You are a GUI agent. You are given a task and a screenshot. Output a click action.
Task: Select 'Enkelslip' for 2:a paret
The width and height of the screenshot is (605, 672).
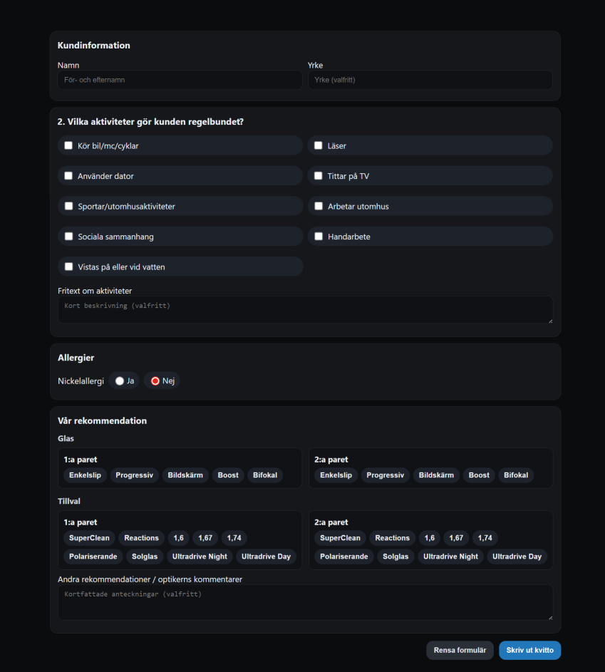point(336,475)
